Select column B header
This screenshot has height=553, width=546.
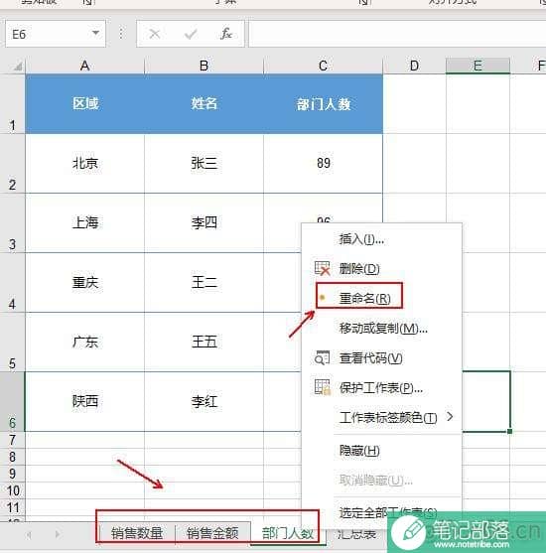tap(204, 66)
